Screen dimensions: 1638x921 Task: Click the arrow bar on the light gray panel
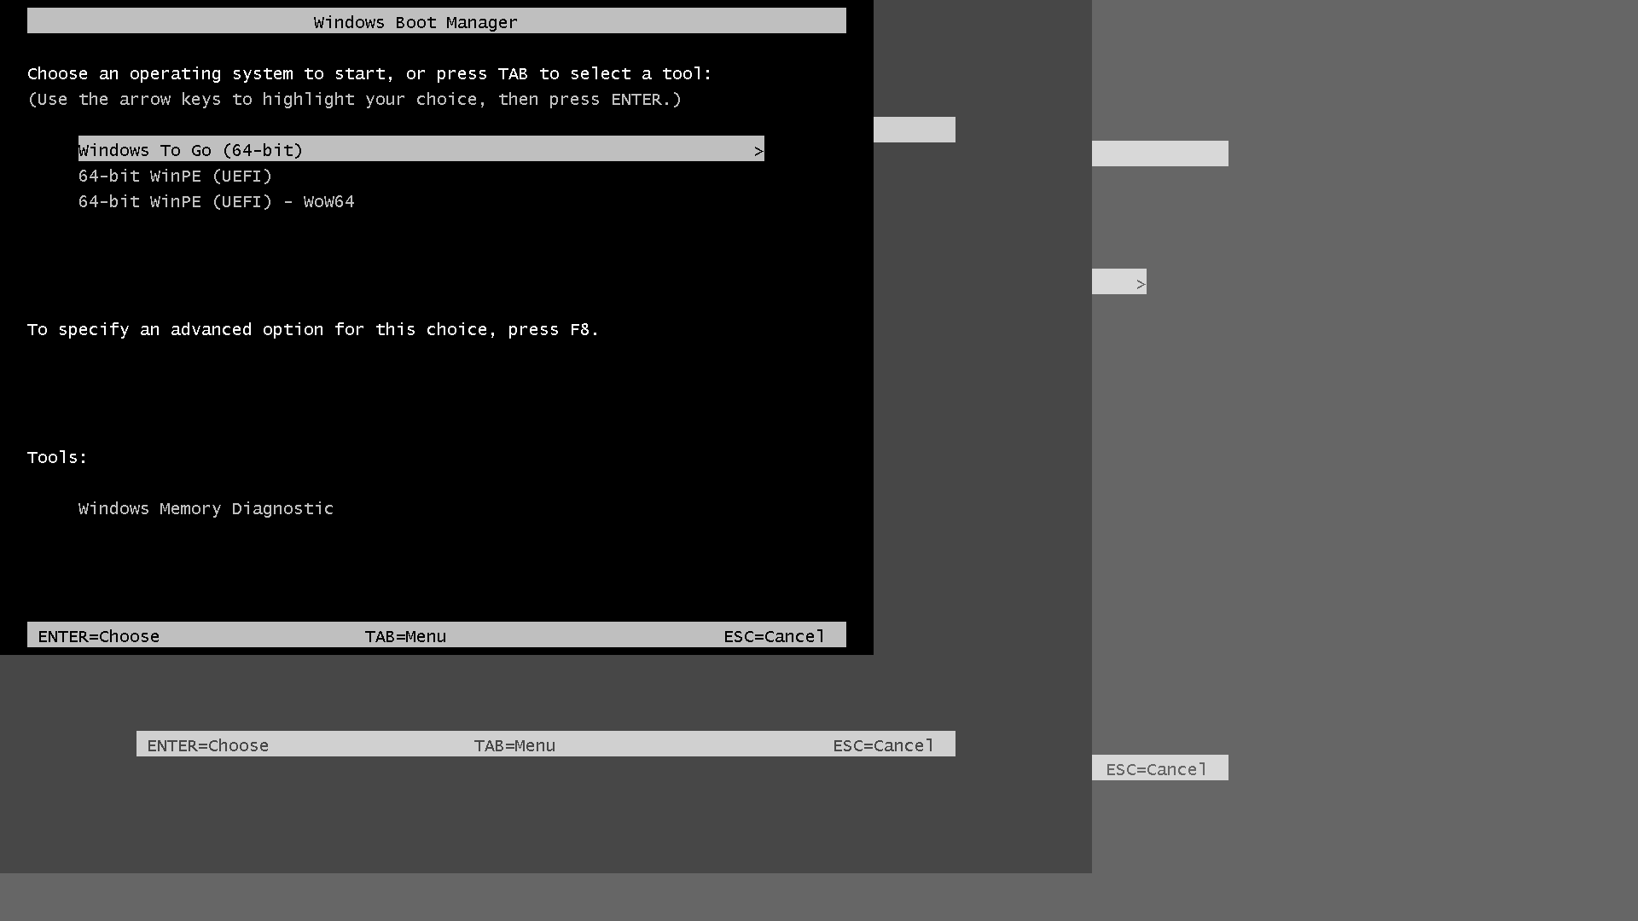point(1119,282)
